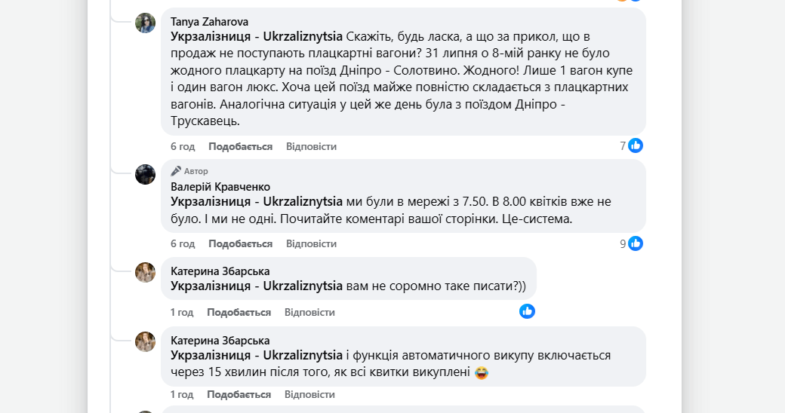Viewport: 785px width, 413px height.
Task: Reply to Валерій Кравченко's comment
Action: [311, 244]
